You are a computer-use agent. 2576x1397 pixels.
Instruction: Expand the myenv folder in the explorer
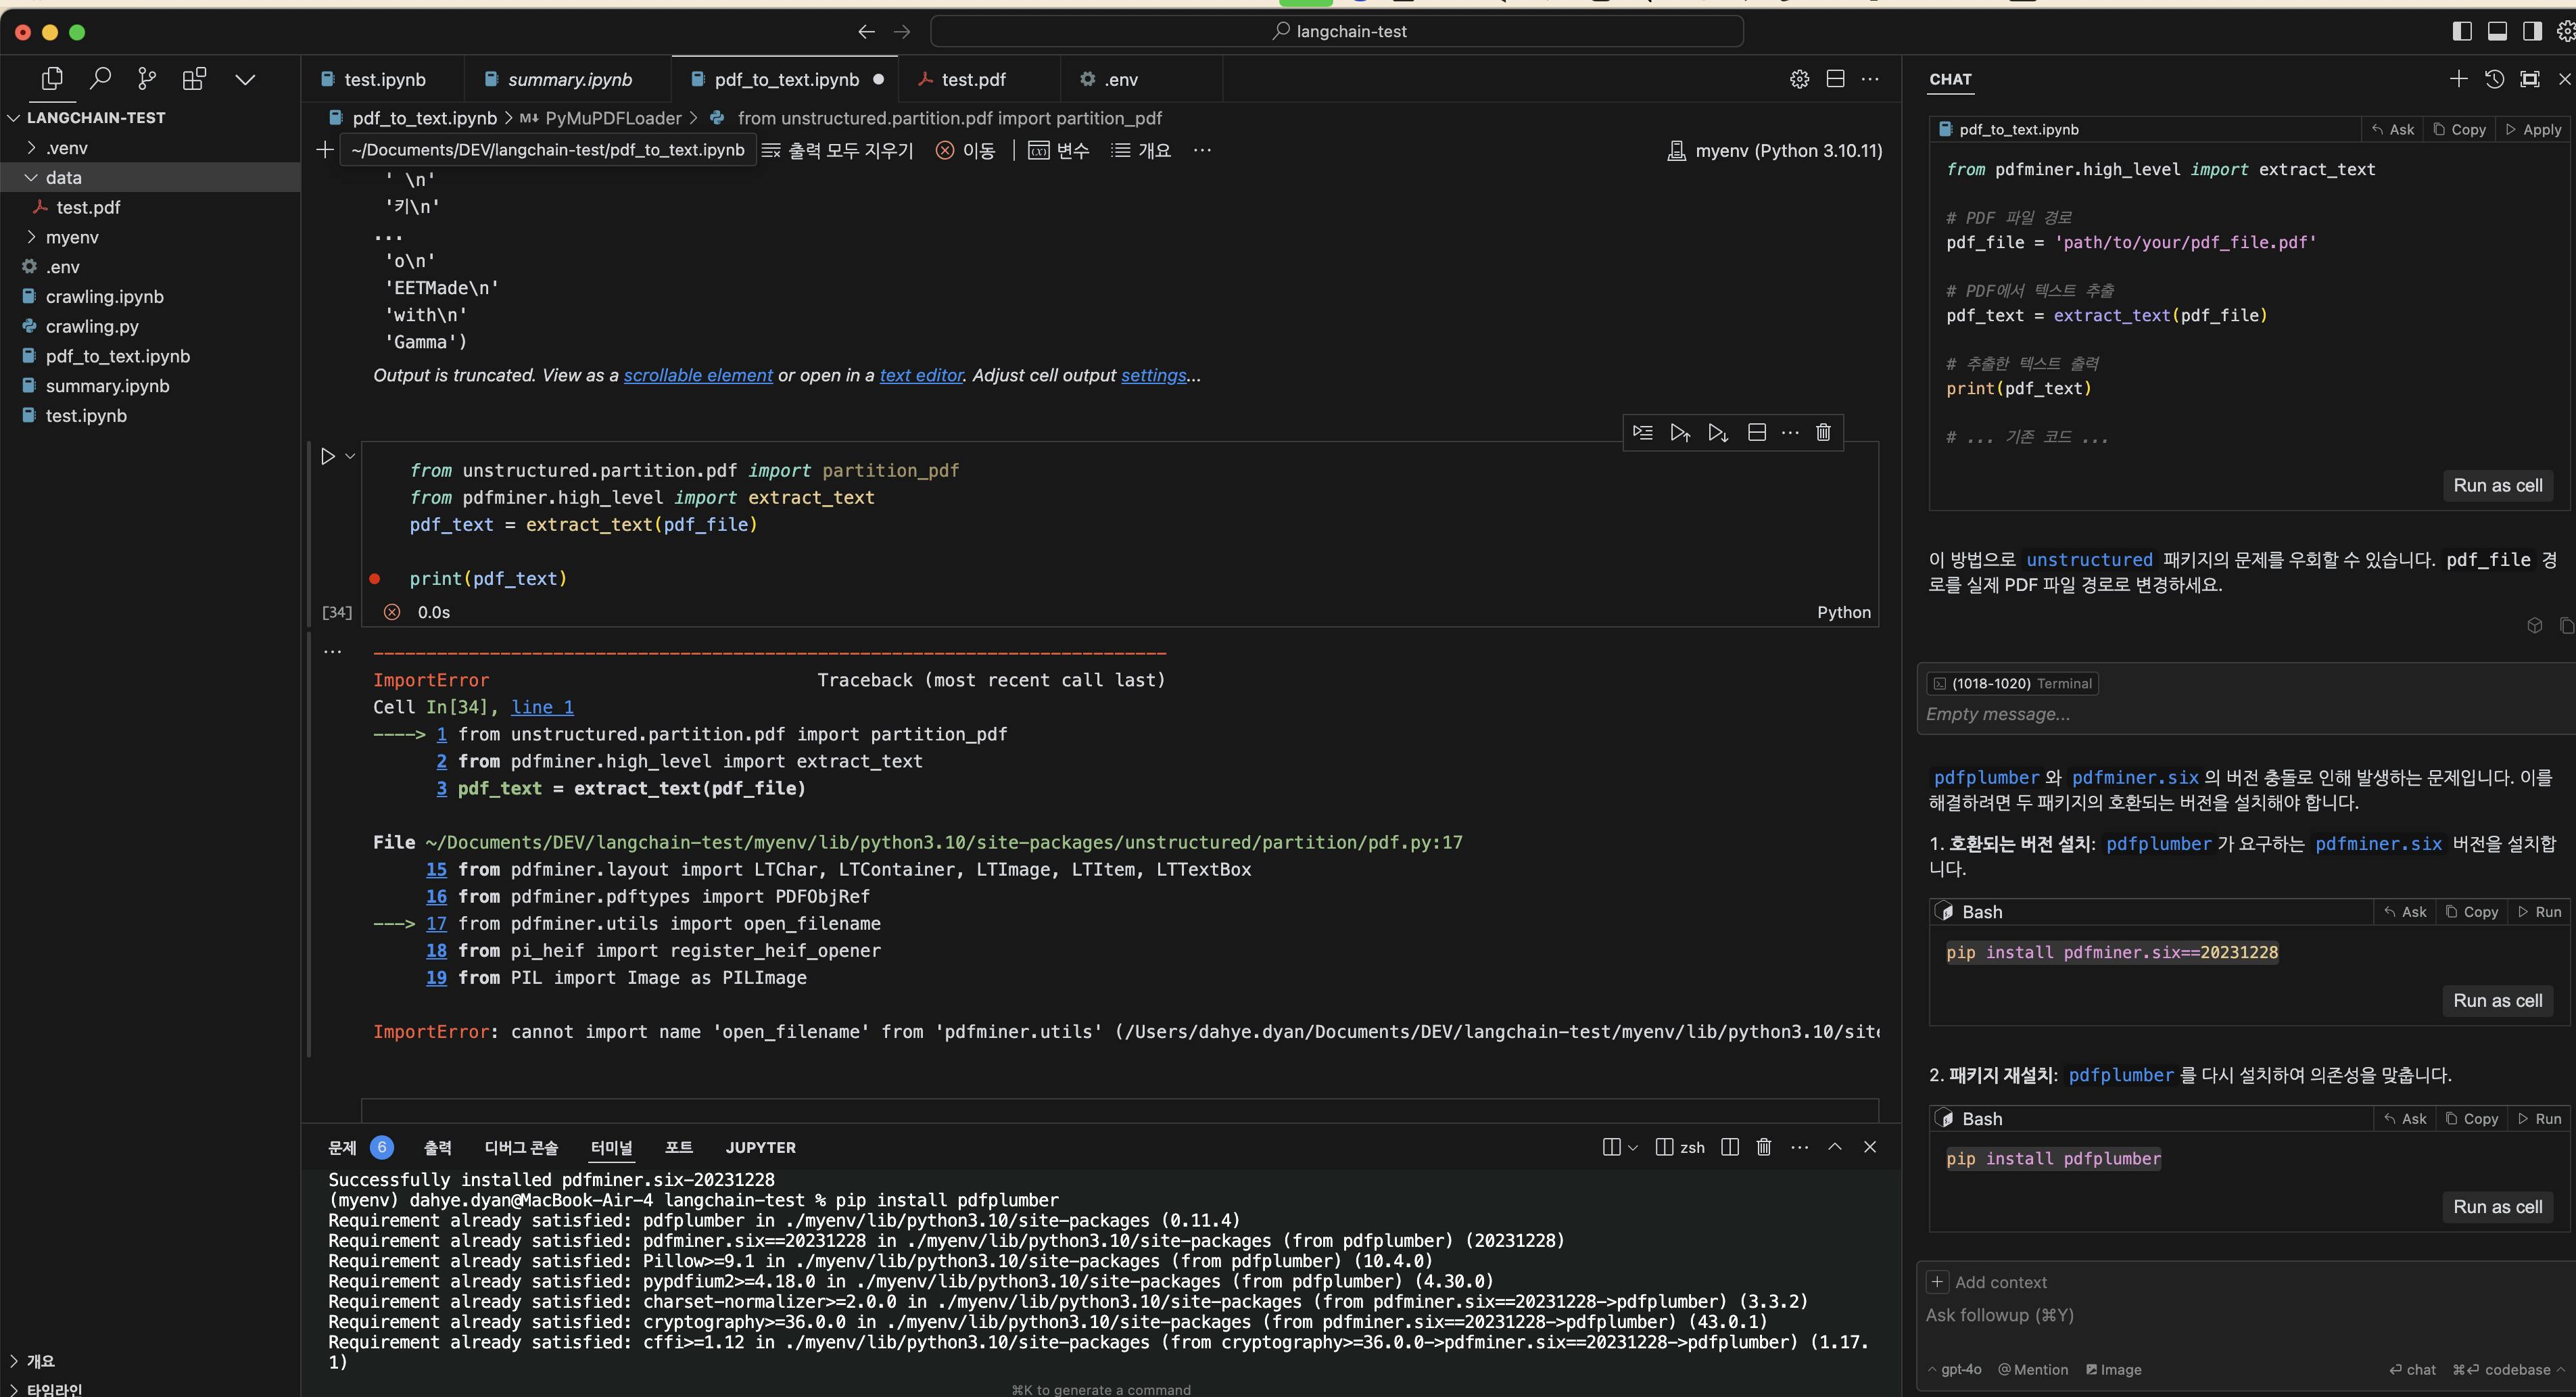(x=72, y=237)
